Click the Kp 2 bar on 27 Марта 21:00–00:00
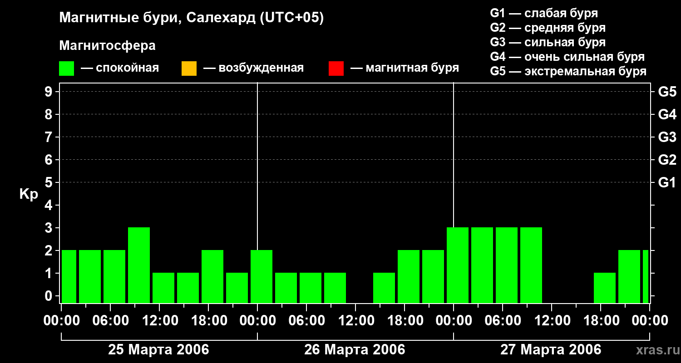Image resolution: width=681 pixels, height=363 pixels. pos(629,276)
